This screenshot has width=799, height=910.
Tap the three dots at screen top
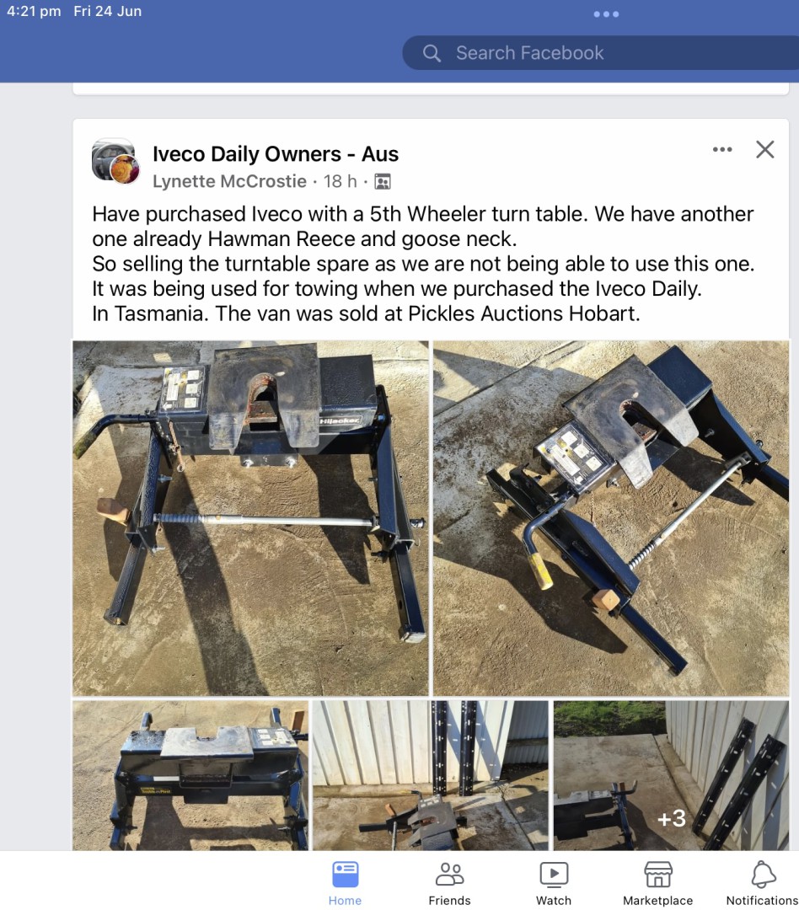606,14
